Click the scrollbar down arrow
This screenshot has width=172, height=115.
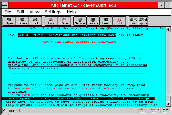click(168, 104)
